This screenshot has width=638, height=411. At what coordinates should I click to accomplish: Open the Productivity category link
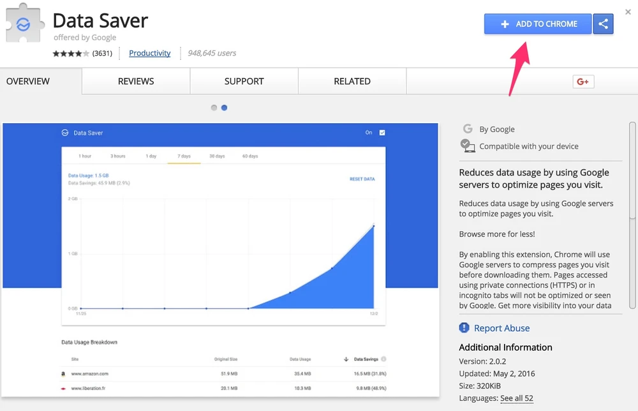pyautogui.click(x=149, y=53)
